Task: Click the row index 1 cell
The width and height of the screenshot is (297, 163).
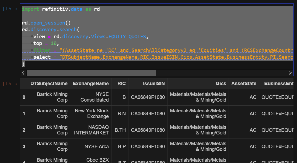Action: [24, 114]
